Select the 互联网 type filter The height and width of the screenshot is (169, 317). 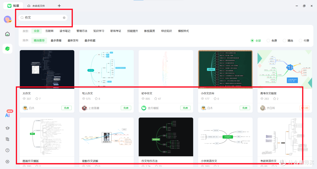pyautogui.click(x=49, y=31)
